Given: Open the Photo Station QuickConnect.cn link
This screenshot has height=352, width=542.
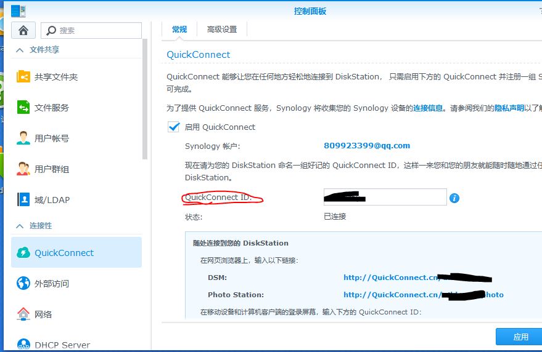Looking at the screenshot, I should [424, 295].
